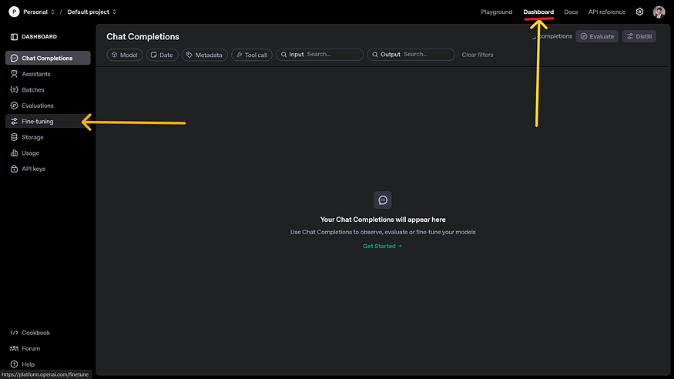This screenshot has width=674, height=379.
Task: Open Fine-tuning in the sidebar
Action: point(48,122)
